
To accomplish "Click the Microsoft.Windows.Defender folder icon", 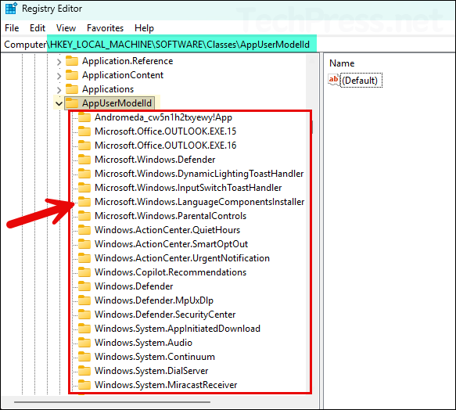I will click(x=84, y=160).
